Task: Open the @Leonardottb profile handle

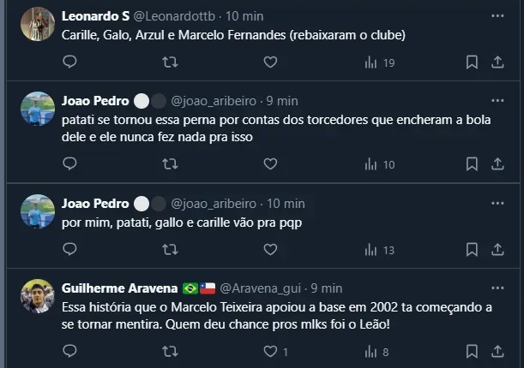Action: 177,16
